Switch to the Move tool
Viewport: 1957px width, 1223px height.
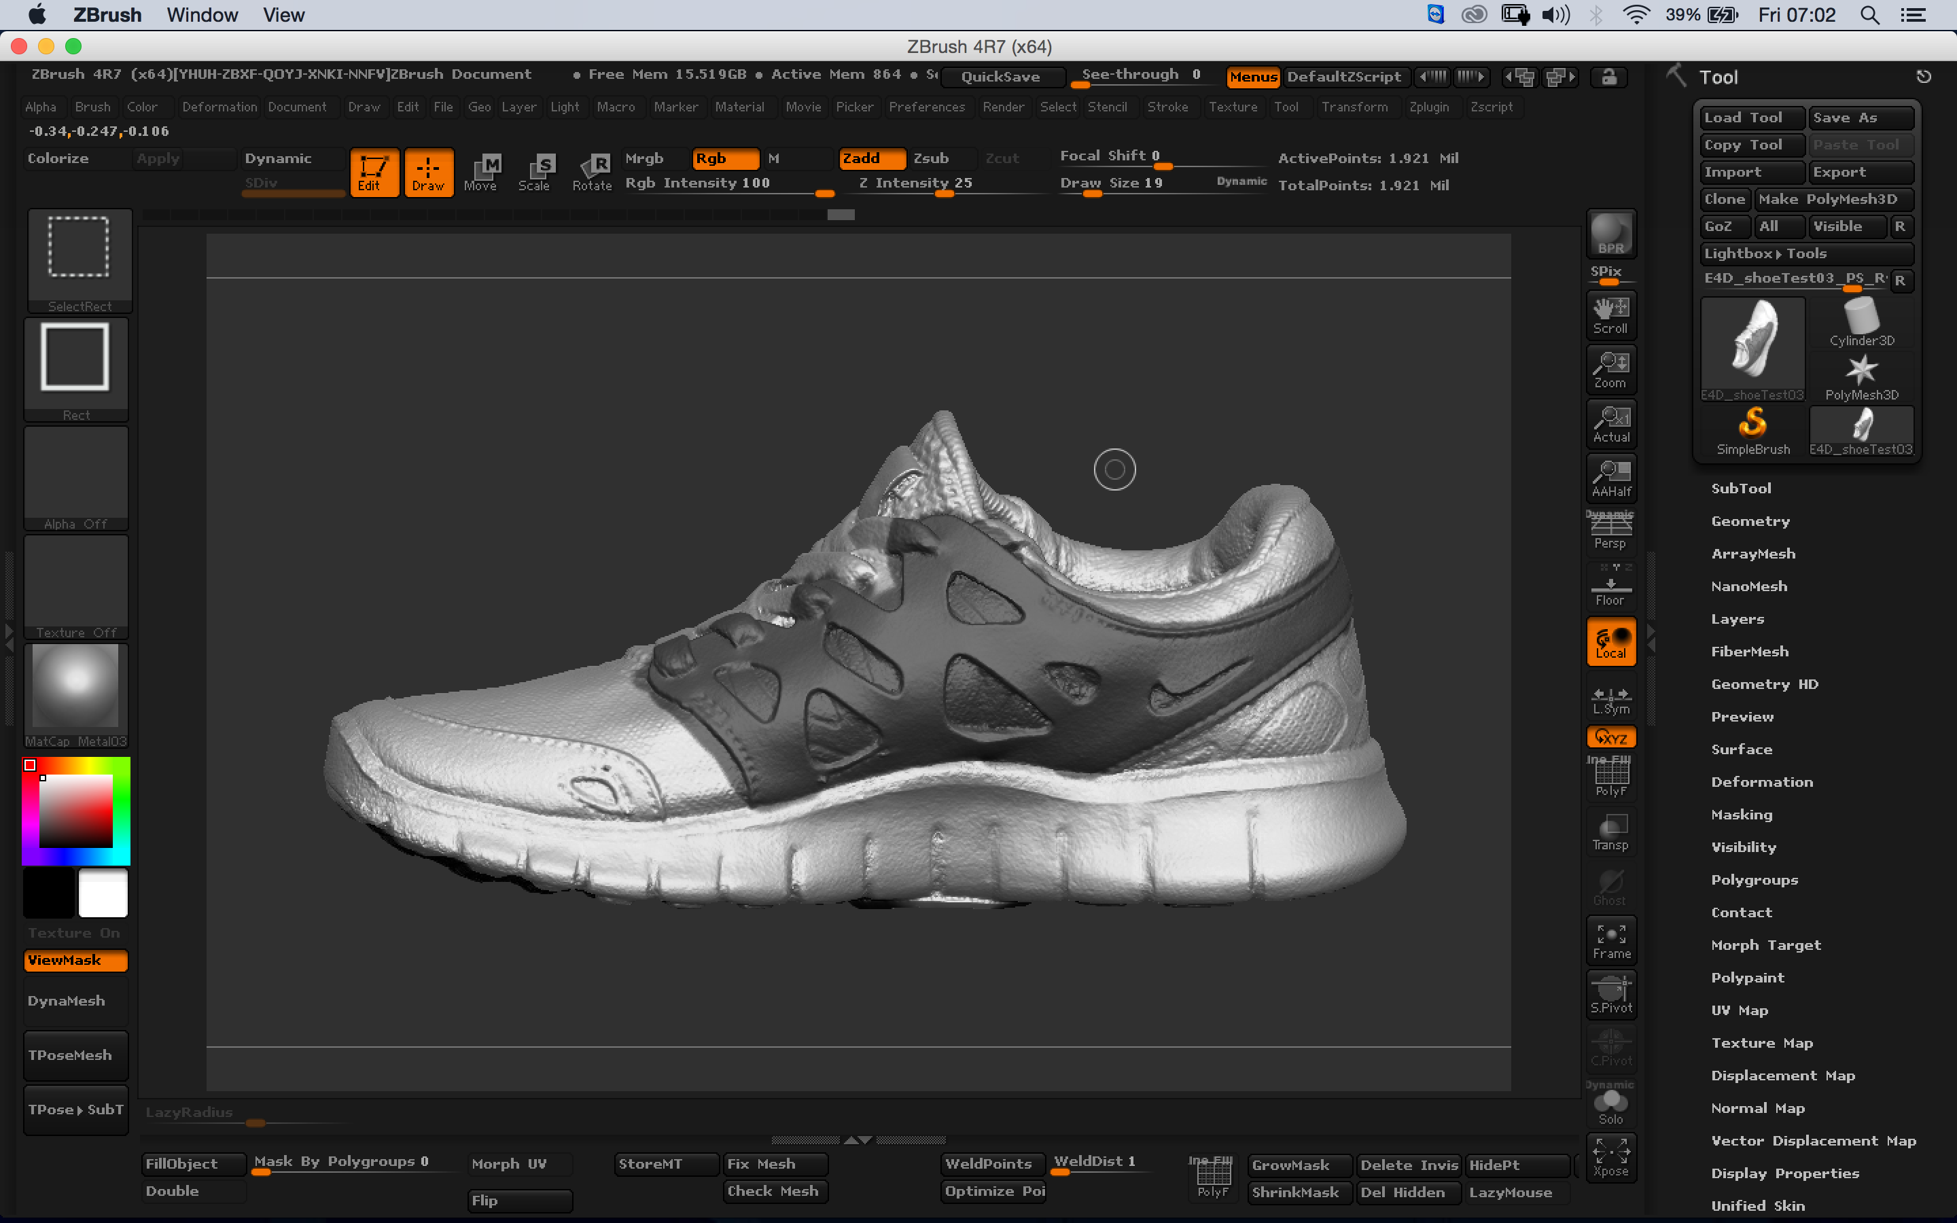coord(481,173)
